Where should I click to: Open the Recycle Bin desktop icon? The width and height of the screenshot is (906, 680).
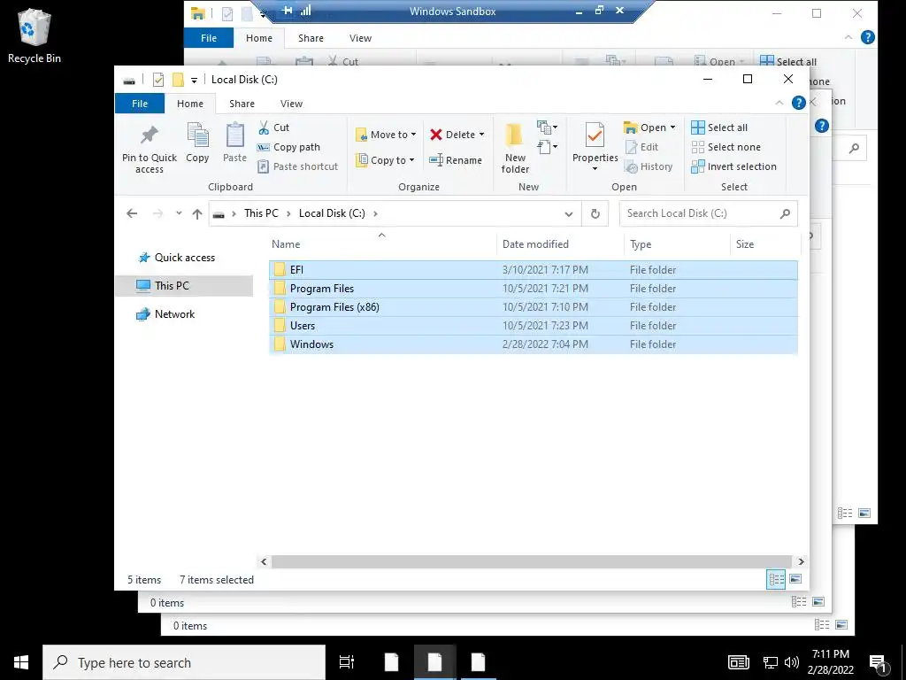click(x=35, y=35)
